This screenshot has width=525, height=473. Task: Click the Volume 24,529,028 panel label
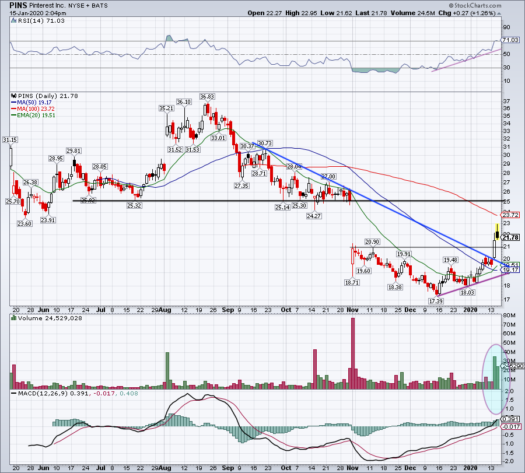50,318
